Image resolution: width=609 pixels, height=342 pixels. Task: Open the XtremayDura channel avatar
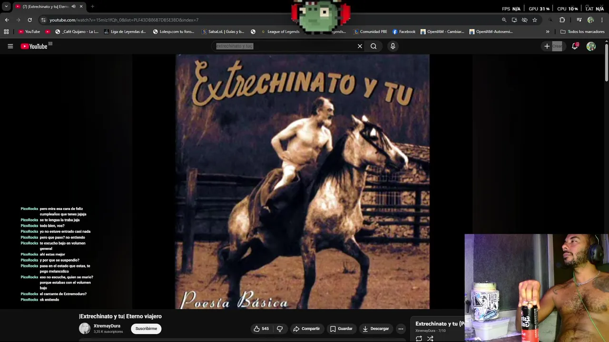85,328
